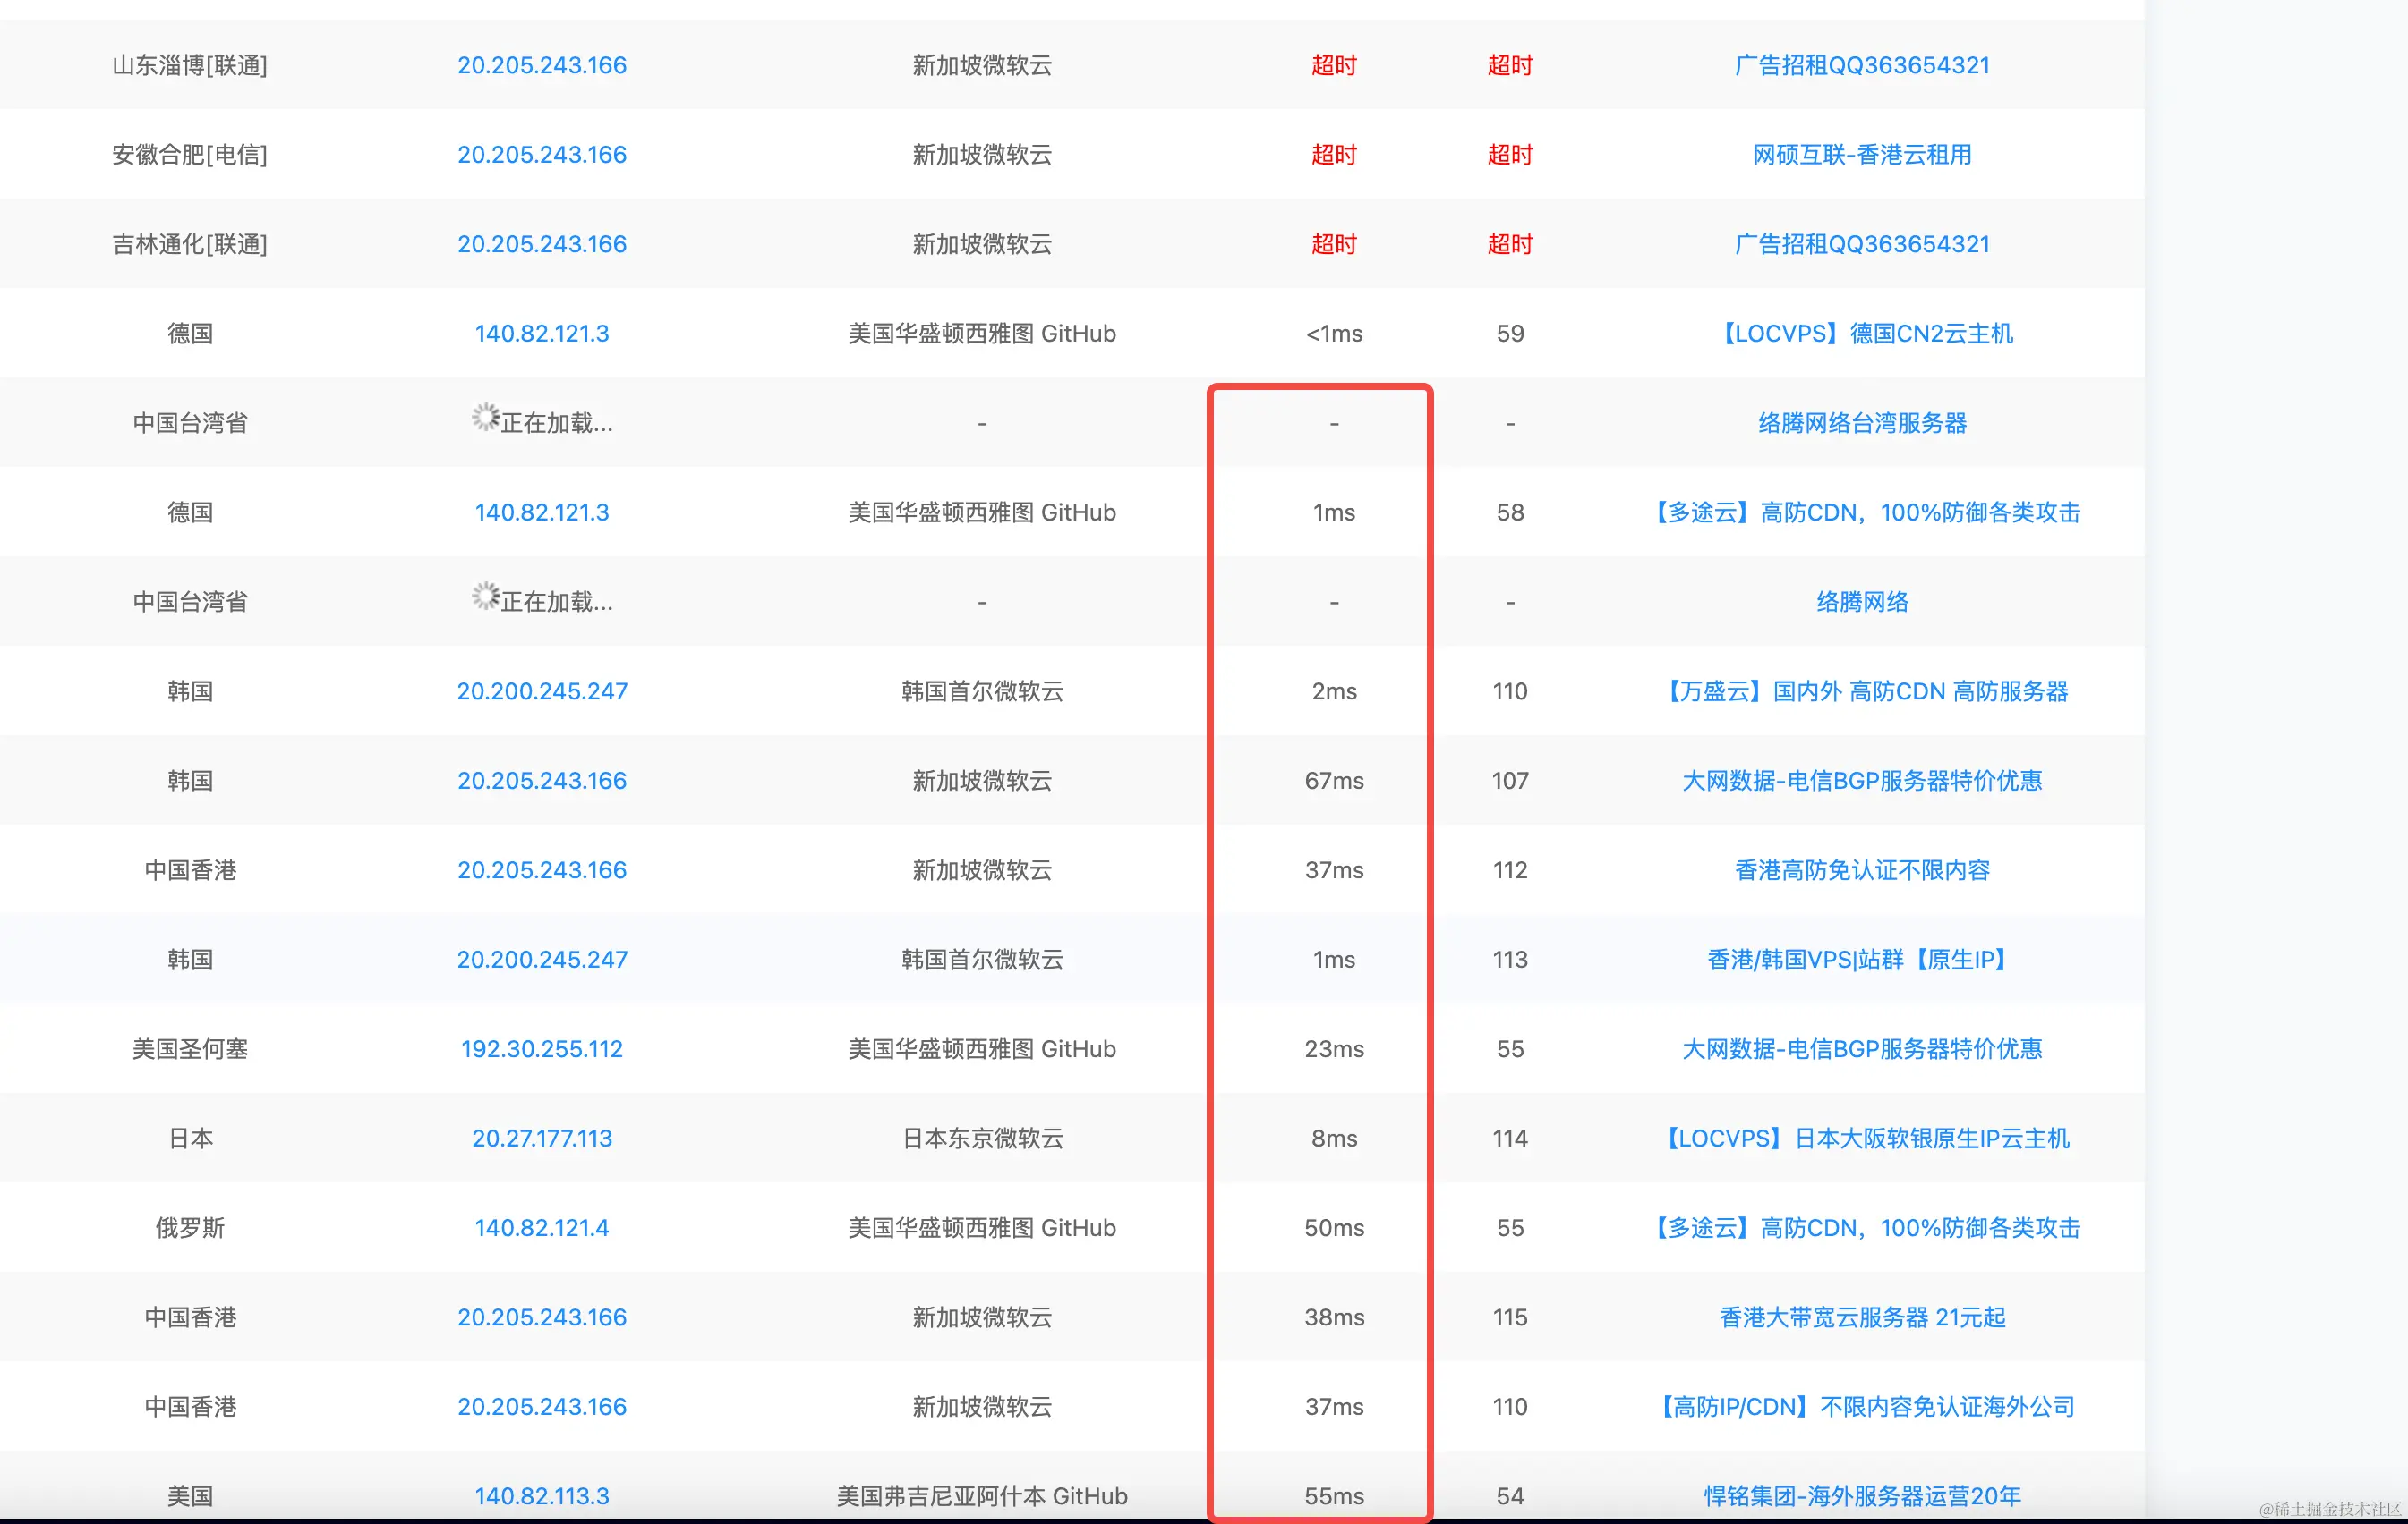Click the 香港大带宽云服务器 21元起 link

click(x=1861, y=1317)
